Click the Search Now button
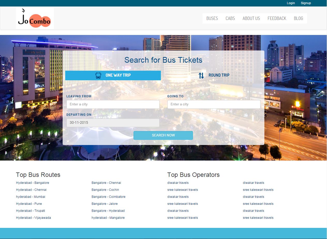The height and width of the screenshot is (239, 327). (x=163, y=135)
